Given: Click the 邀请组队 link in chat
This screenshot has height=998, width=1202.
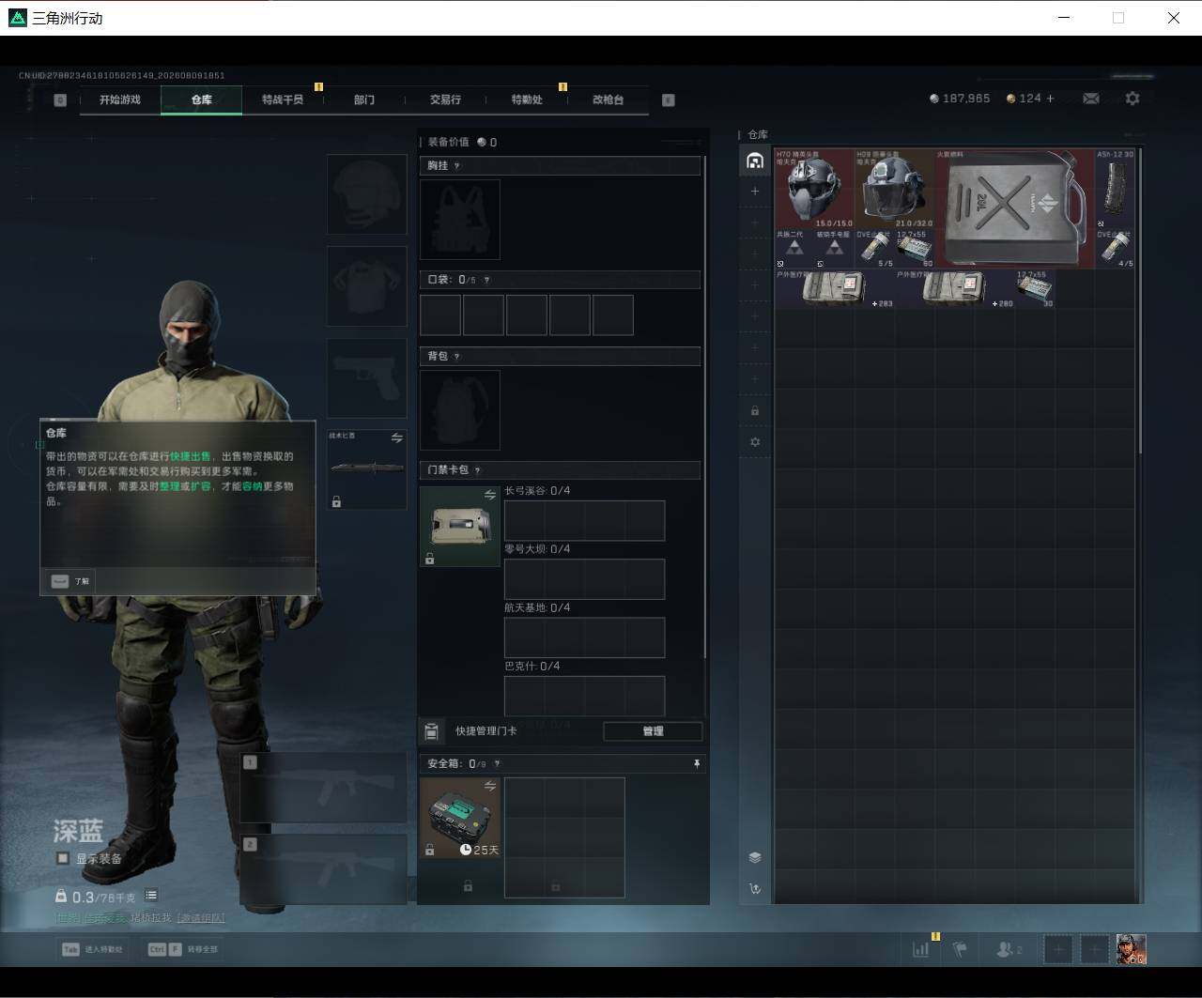Looking at the screenshot, I should pos(201,918).
